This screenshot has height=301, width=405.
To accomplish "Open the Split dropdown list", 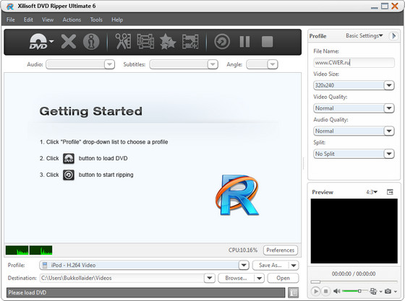I will 389,154.
